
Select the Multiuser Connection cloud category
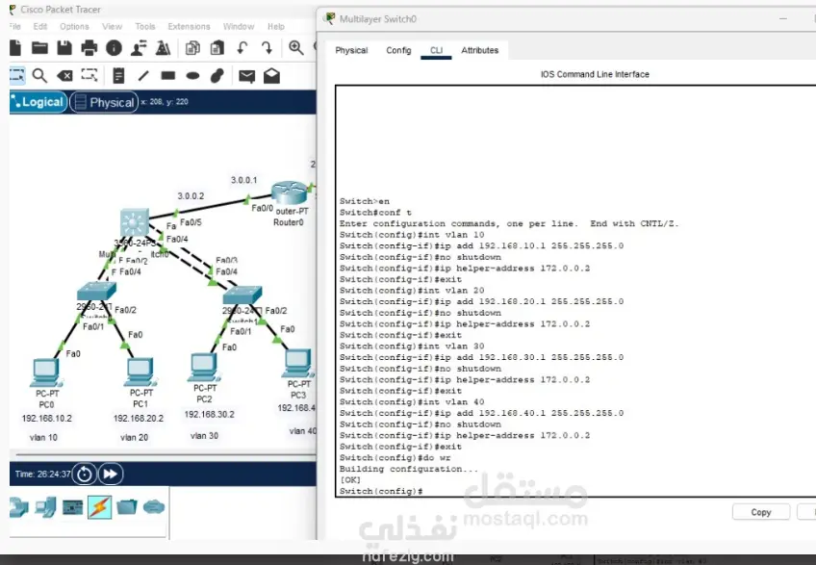click(x=154, y=506)
